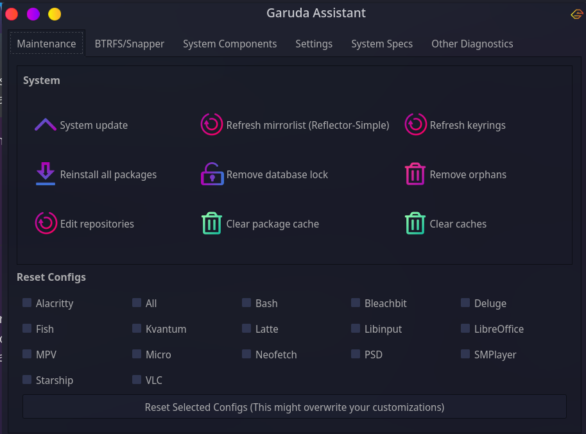Click the yellow window control button
Screen dimensions: 586x434
click(x=55, y=14)
